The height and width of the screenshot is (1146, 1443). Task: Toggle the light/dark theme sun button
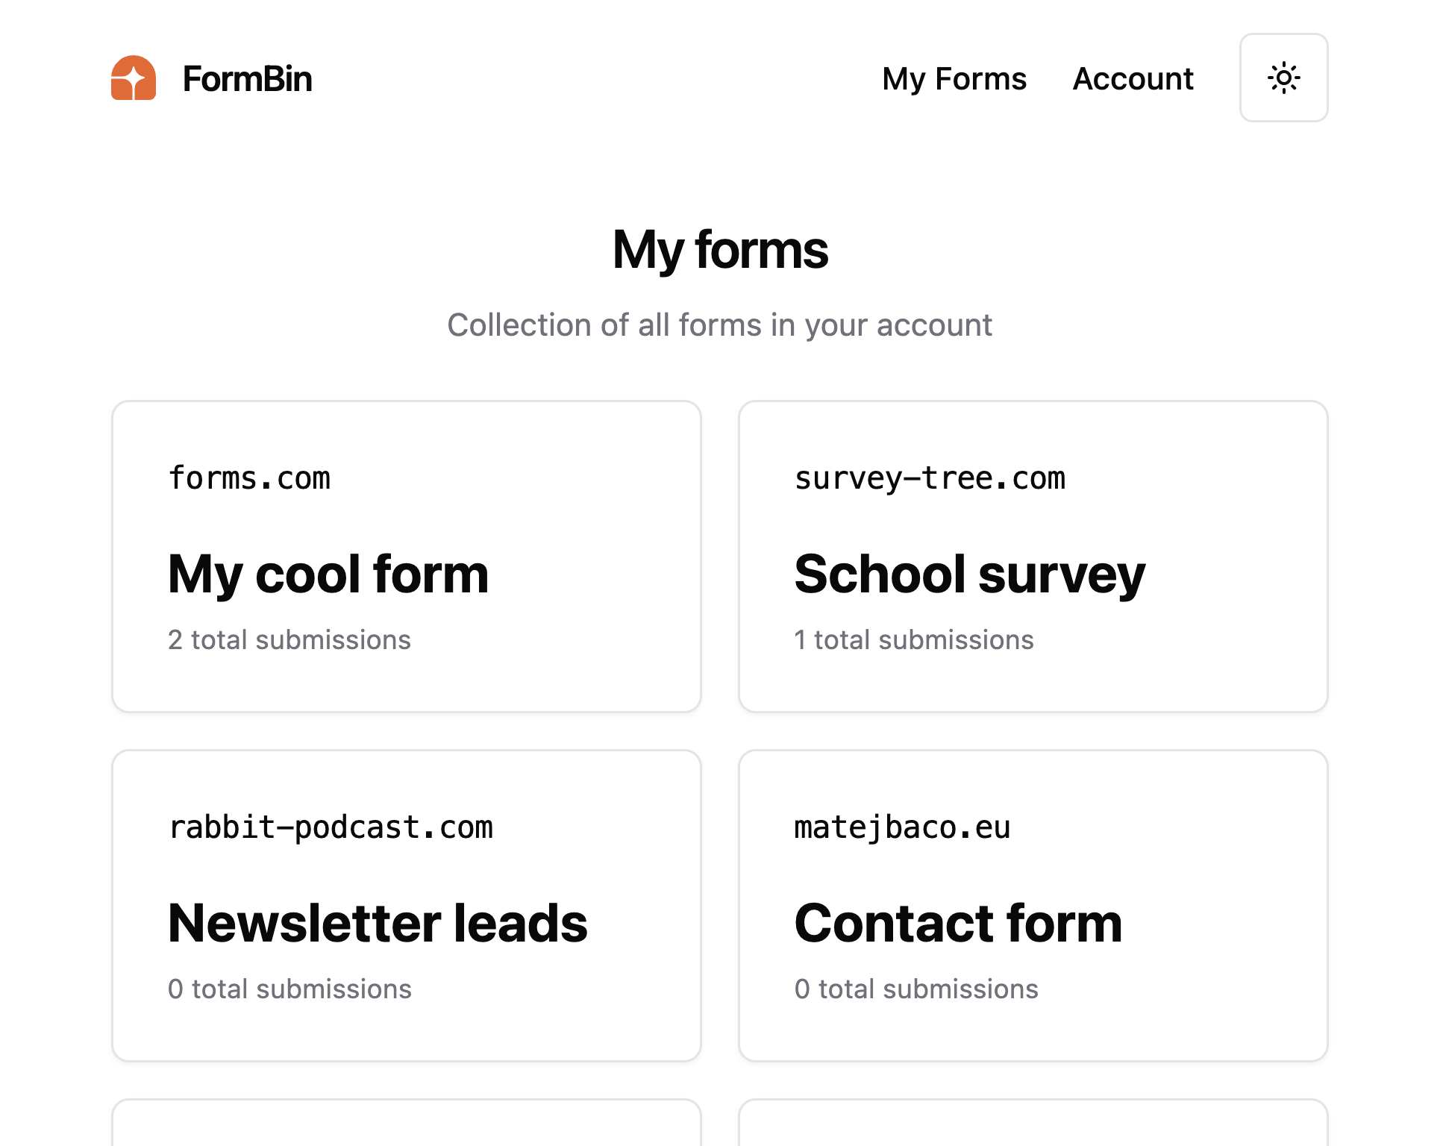click(x=1283, y=78)
